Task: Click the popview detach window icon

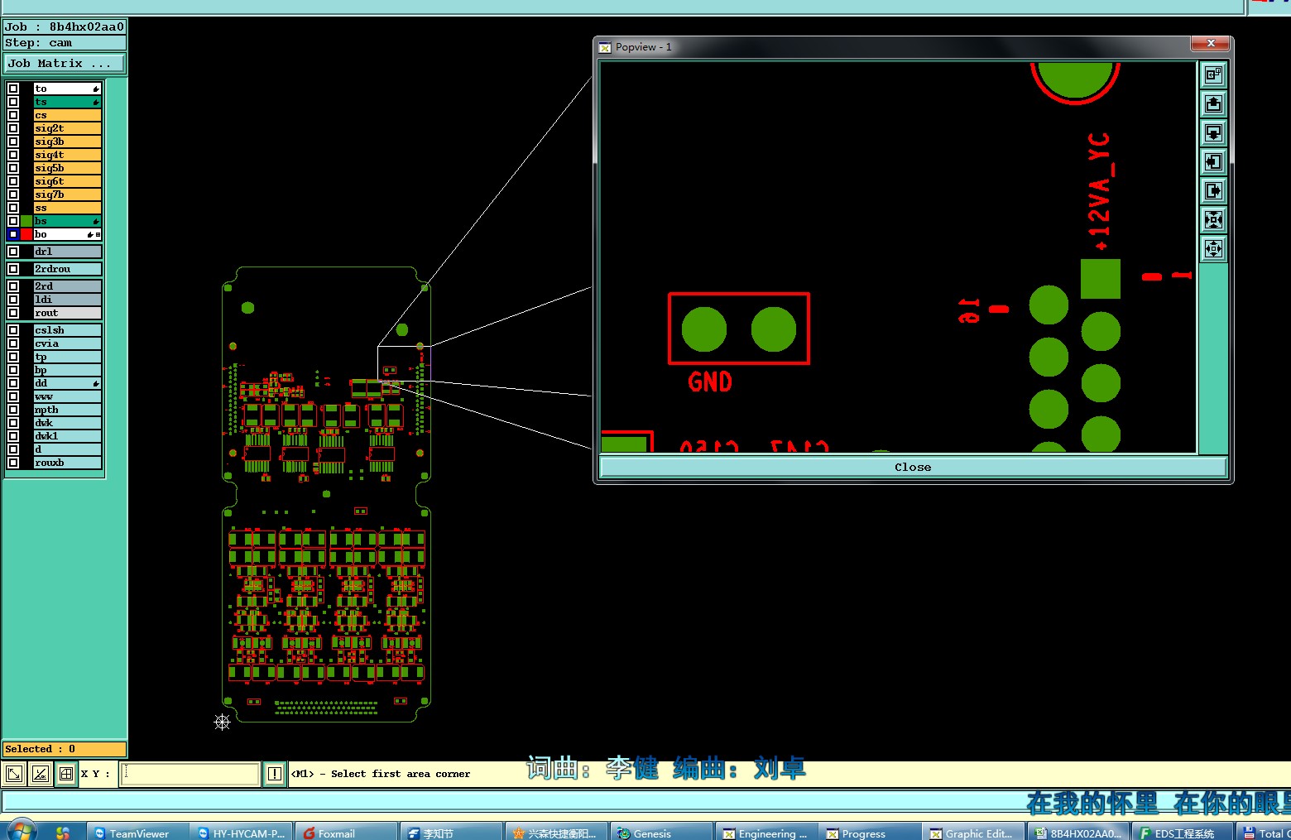Action: coord(1213,75)
